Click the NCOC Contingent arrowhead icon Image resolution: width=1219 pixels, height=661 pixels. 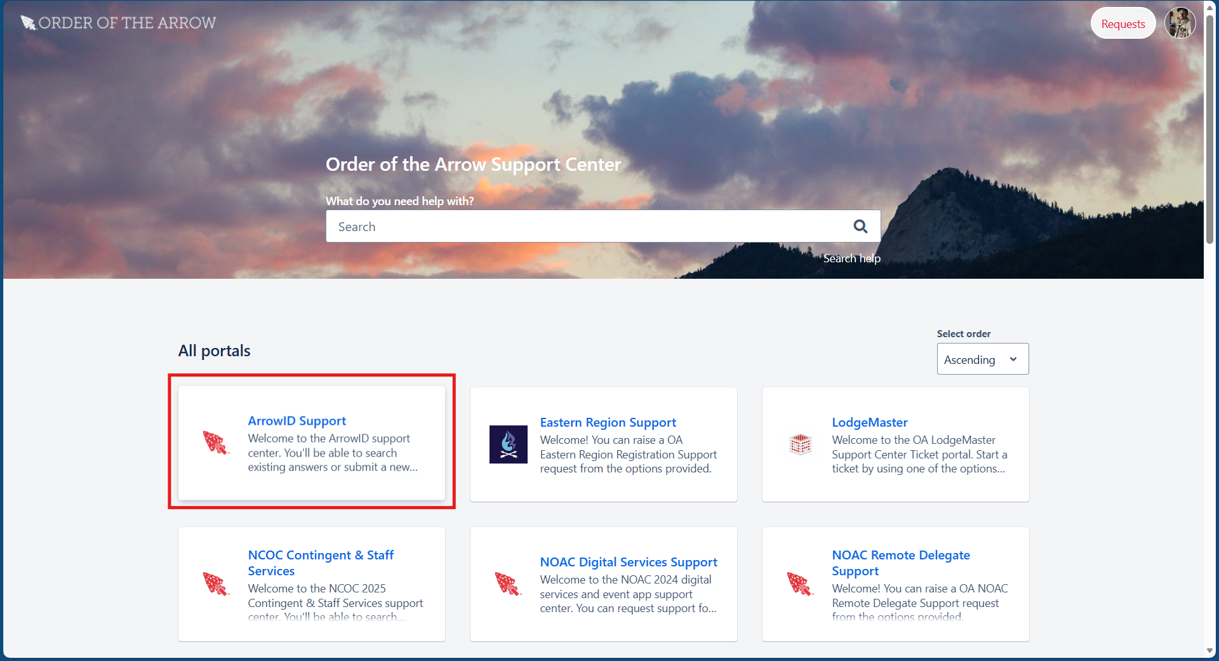click(215, 584)
